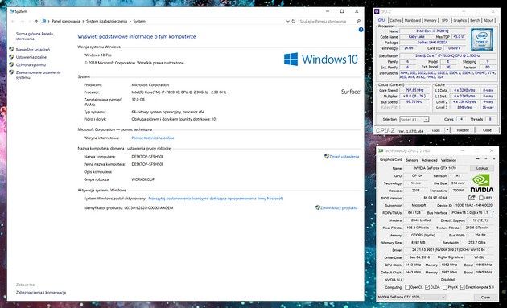The image size is (507, 308).
Task: Click the shield icon beside Ustawienia zdalne
Action: tap(11, 57)
